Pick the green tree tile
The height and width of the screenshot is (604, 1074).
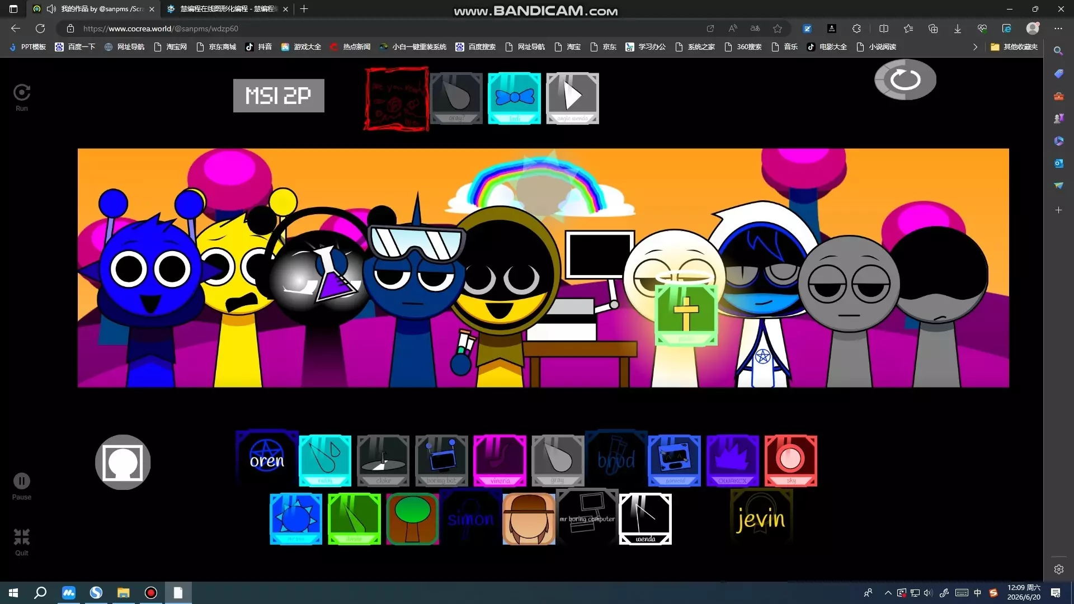click(412, 518)
